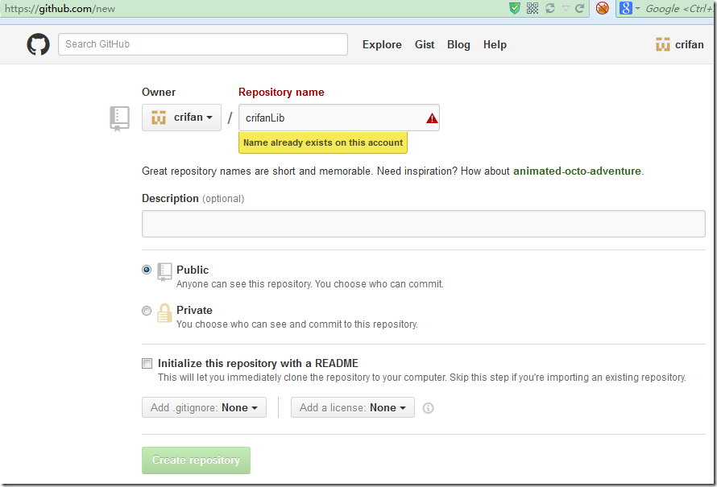The height and width of the screenshot is (487, 717).
Task: Open the address bar history dropdown arrow
Action: [x=566, y=8]
